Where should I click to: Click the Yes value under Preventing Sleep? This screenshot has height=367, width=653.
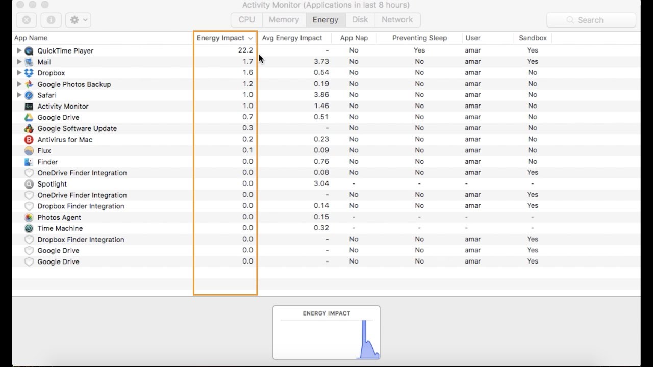click(419, 50)
